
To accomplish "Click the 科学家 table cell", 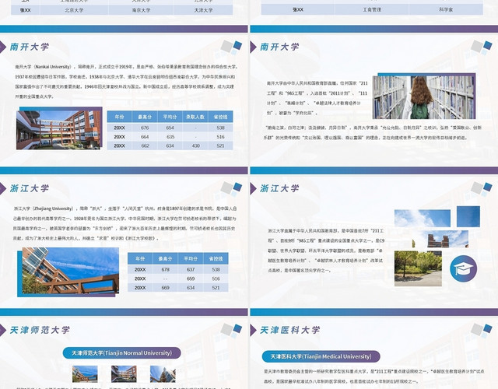I will (x=446, y=9).
